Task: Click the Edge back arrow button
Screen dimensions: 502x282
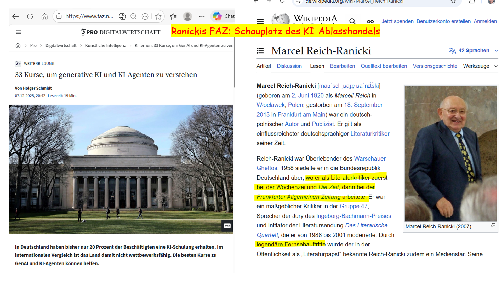Action: [15, 16]
